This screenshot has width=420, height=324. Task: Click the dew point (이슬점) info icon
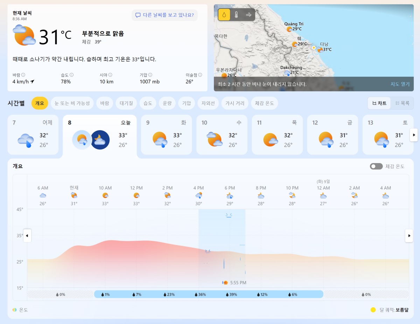pyautogui.click(x=200, y=75)
